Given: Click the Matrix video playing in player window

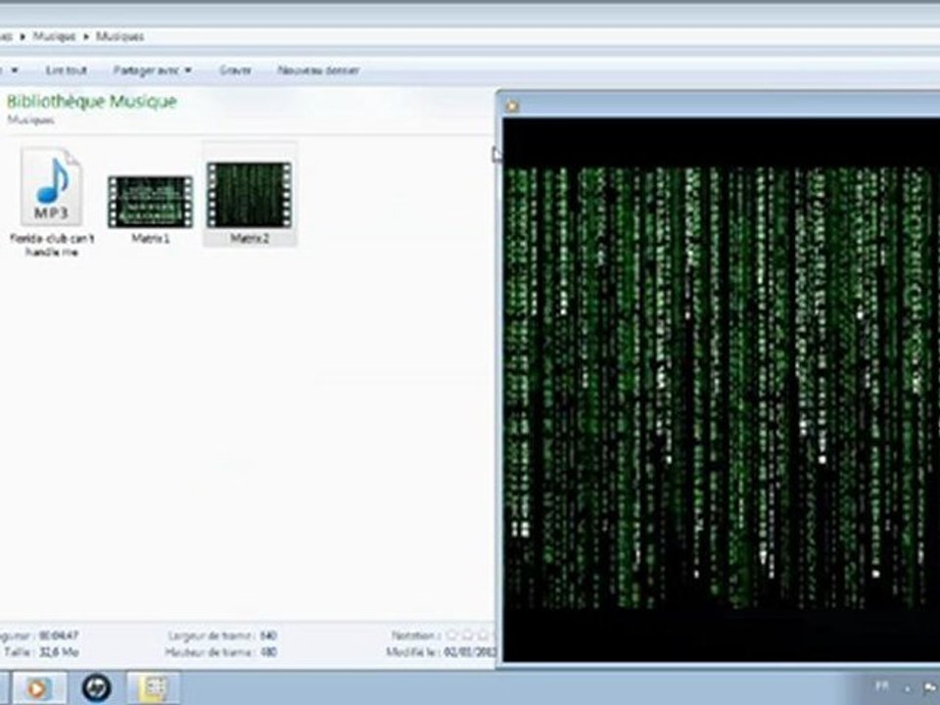Looking at the screenshot, I should pyautogui.click(x=722, y=389).
